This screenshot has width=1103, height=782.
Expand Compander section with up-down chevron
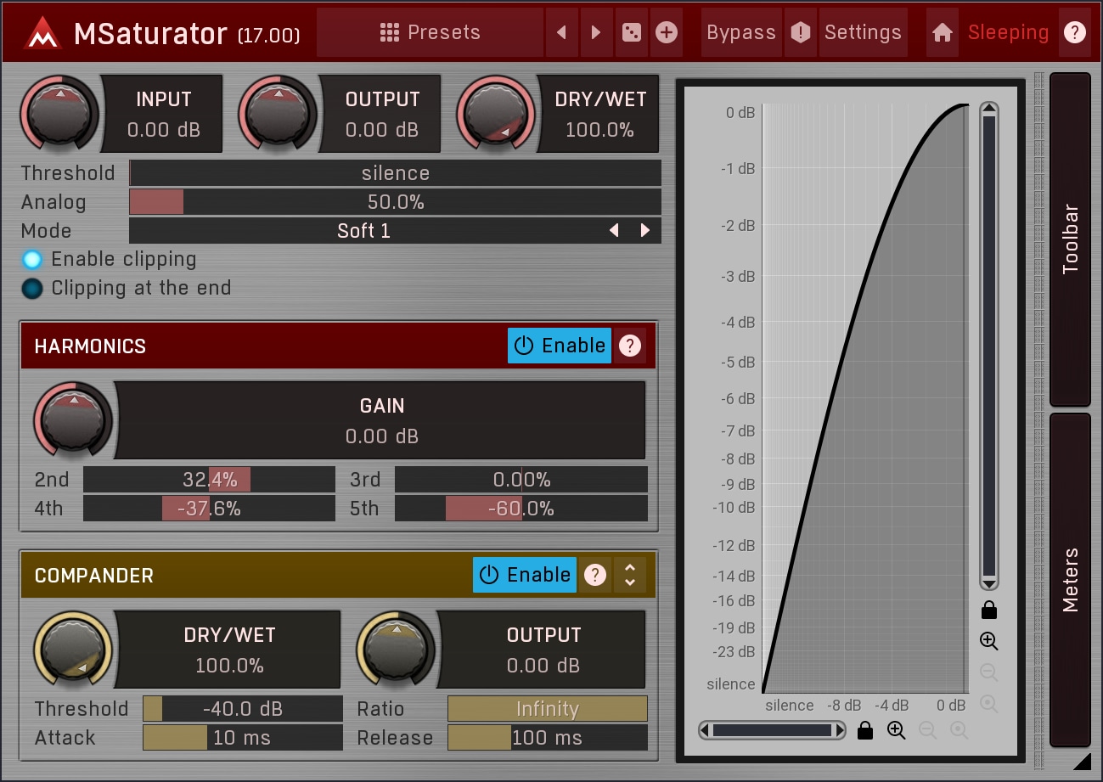[630, 576]
